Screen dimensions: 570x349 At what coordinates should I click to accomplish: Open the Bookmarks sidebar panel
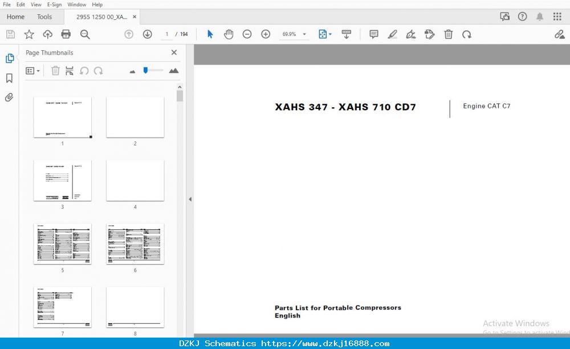coord(10,78)
